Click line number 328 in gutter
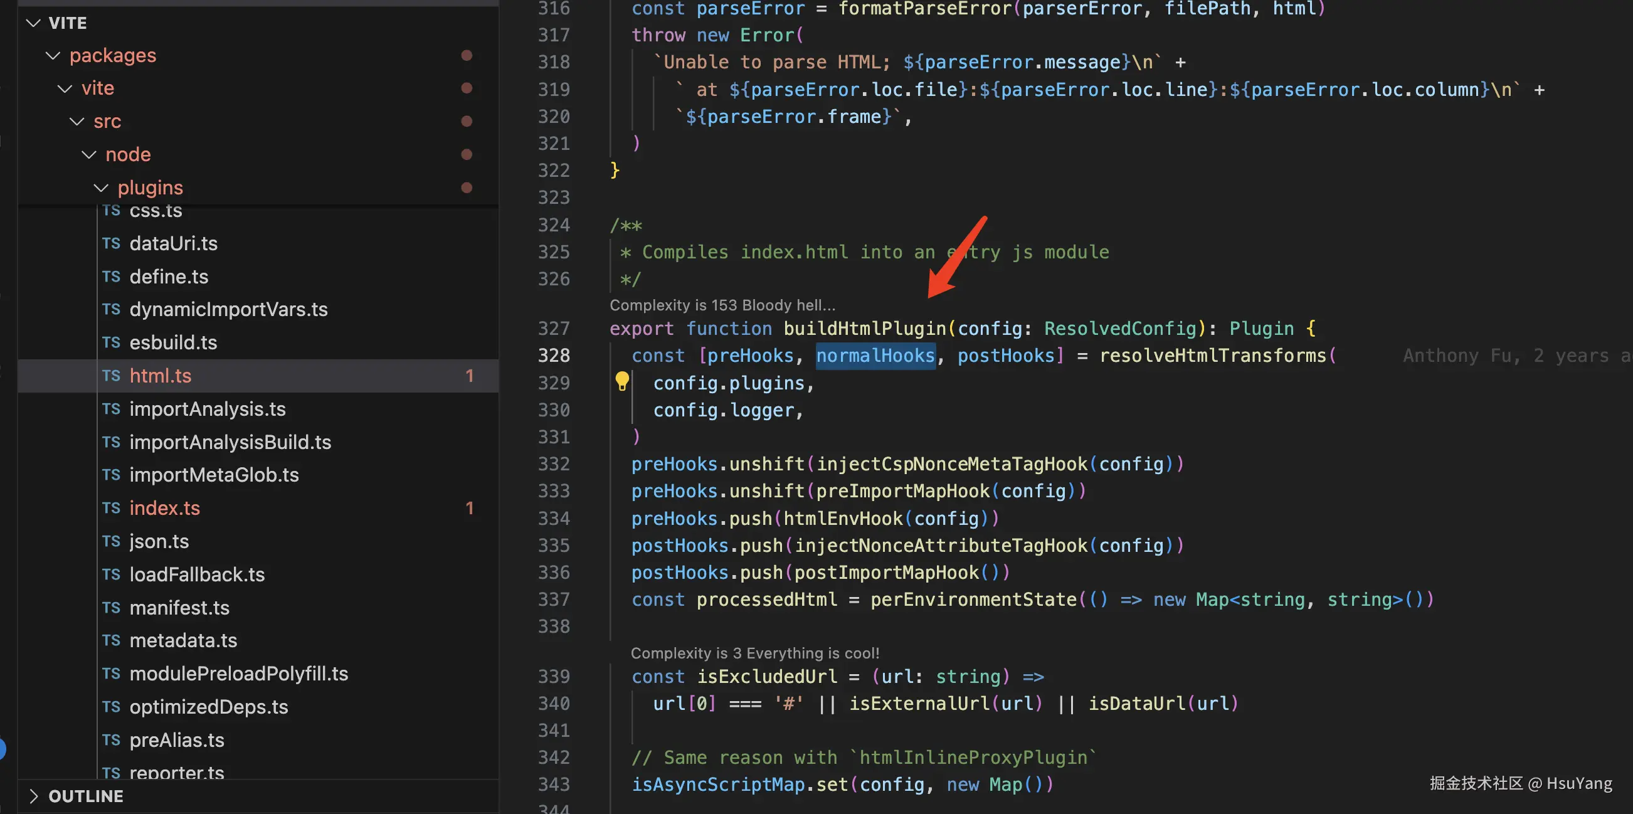 click(x=553, y=356)
